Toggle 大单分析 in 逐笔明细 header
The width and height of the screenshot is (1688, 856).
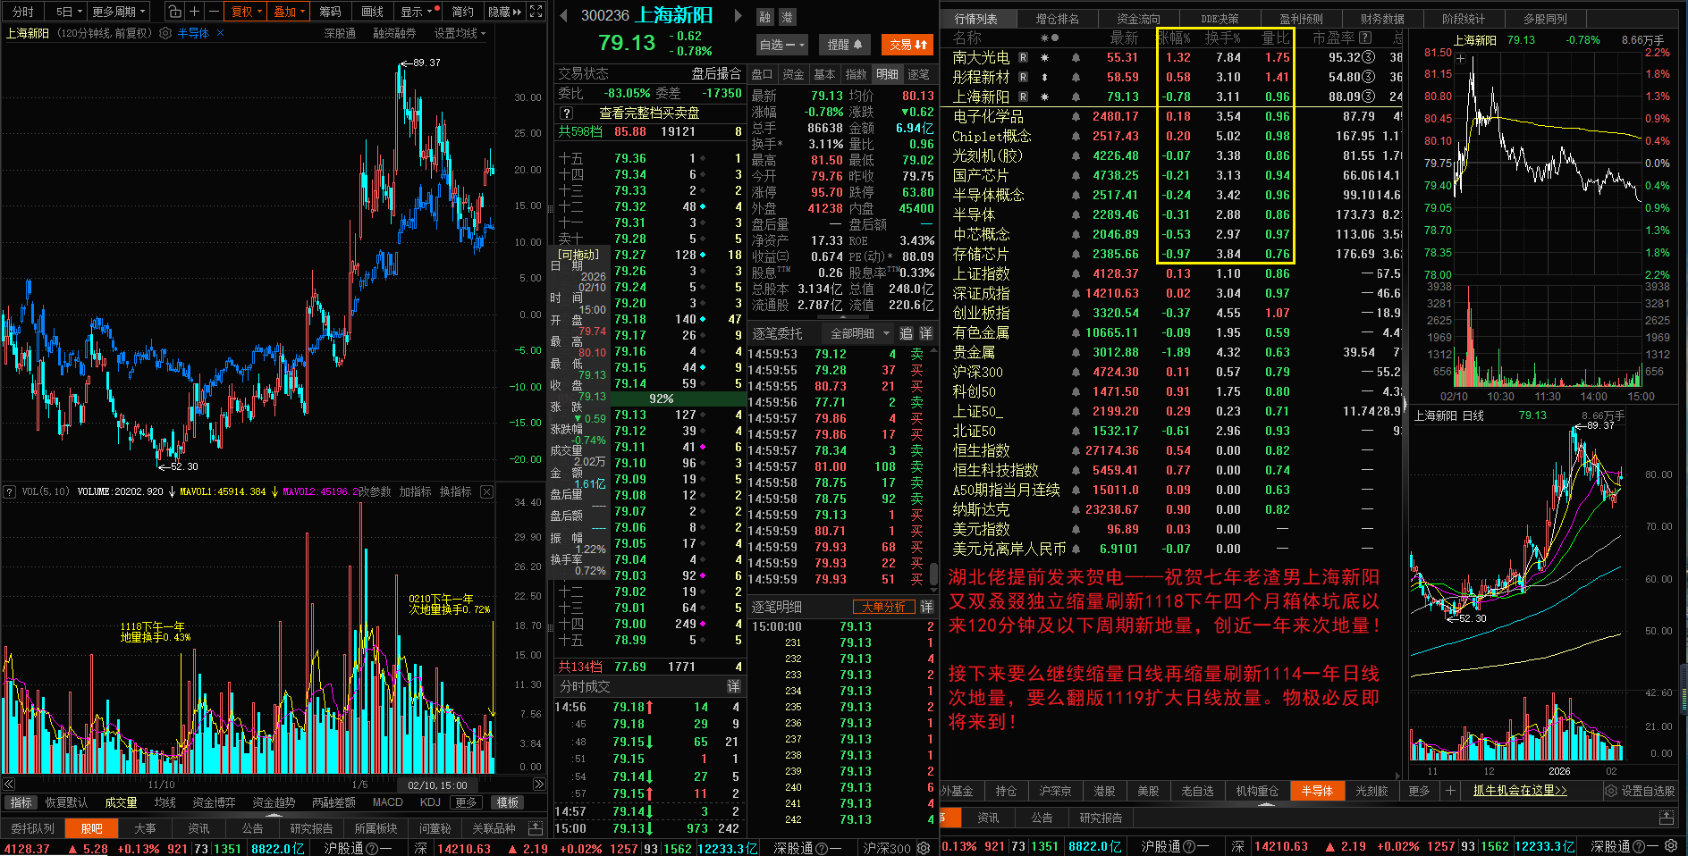coord(883,607)
